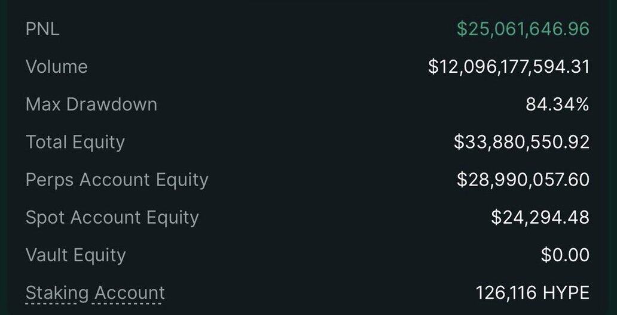The image size is (617, 315).
Task: Select the Volume amount $12,096,177,594.31
Action: point(509,66)
